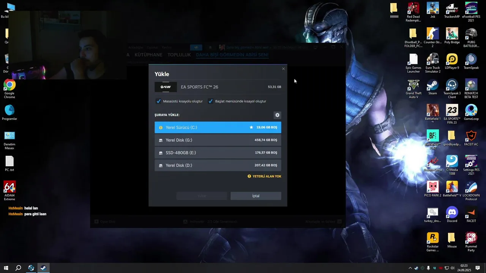Open Euro Truck Simulator 2 shortcut

[432, 63]
